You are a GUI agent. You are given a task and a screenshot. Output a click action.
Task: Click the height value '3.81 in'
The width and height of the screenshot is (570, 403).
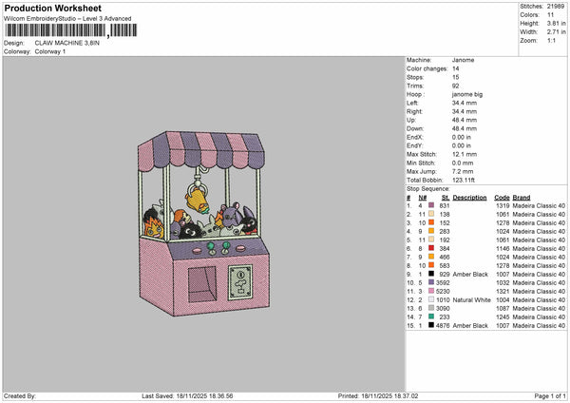[556, 23]
